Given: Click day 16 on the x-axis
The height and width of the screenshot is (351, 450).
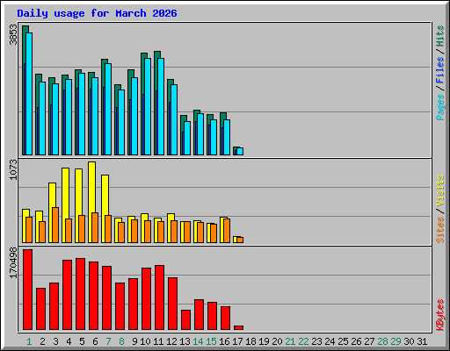Looking at the screenshot, I should point(224,341).
